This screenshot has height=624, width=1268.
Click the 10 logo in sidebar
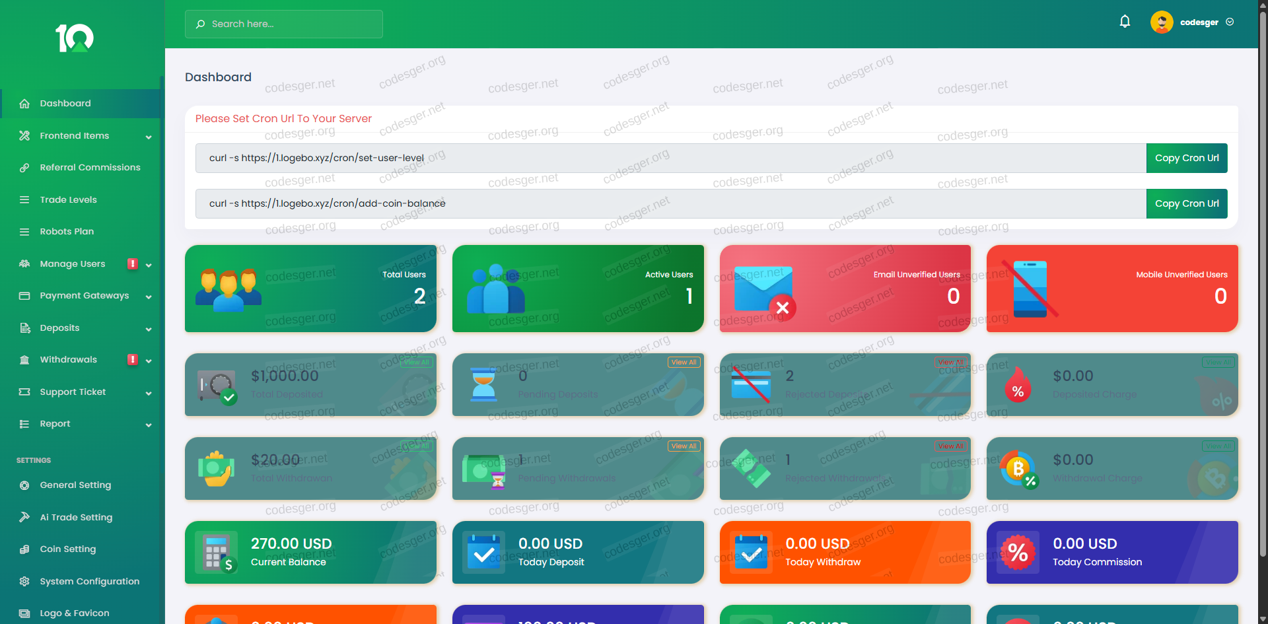click(x=75, y=38)
